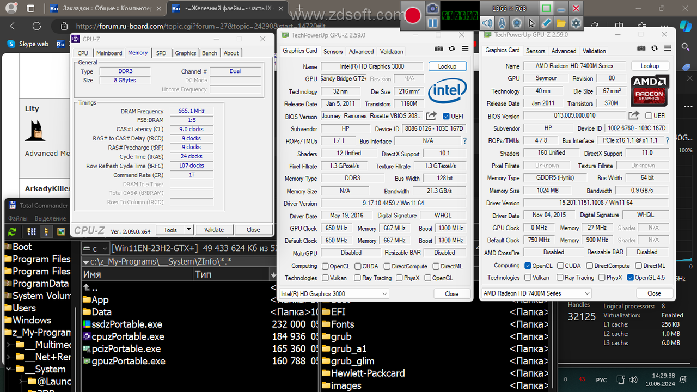Collapse the __System tree folder

click(x=9, y=369)
